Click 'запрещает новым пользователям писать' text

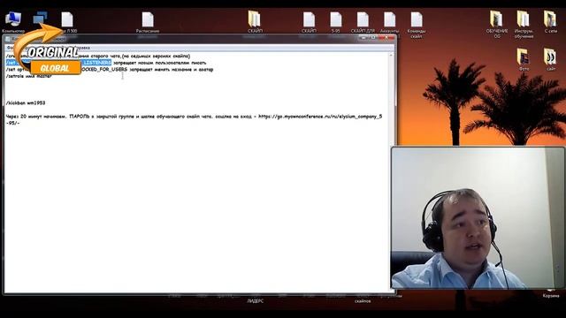(159, 63)
